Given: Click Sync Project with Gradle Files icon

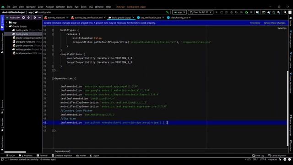Looking at the screenshot, I should (x=269, y=12).
